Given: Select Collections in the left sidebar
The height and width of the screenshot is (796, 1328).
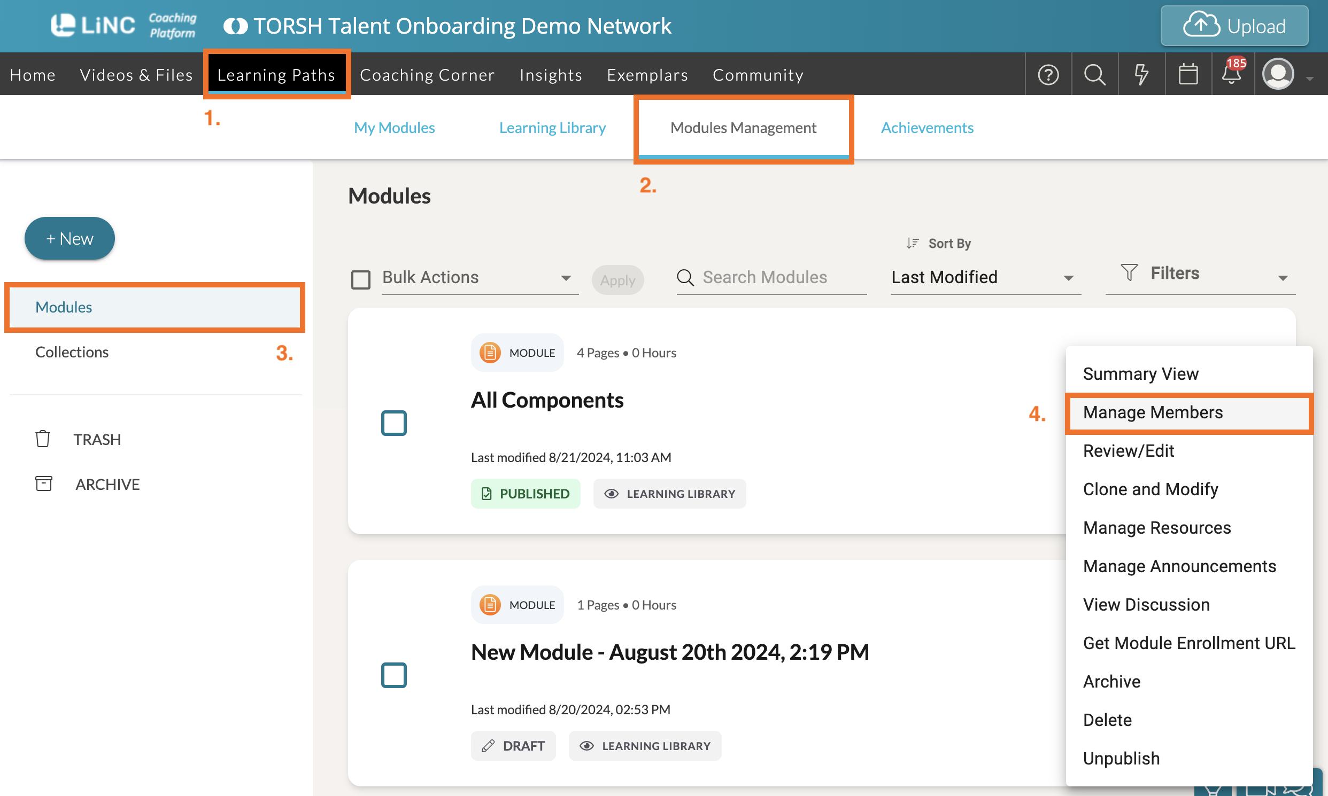Looking at the screenshot, I should pyautogui.click(x=72, y=352).
